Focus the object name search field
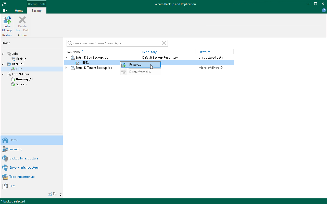This screenshot has width=327, height=204. coord(117,43)
